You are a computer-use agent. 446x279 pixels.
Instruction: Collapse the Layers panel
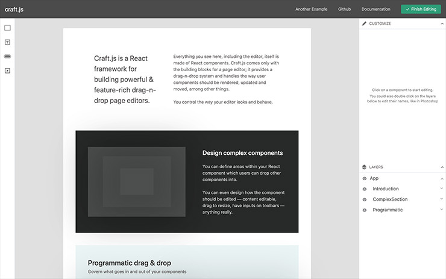point(442,167)
